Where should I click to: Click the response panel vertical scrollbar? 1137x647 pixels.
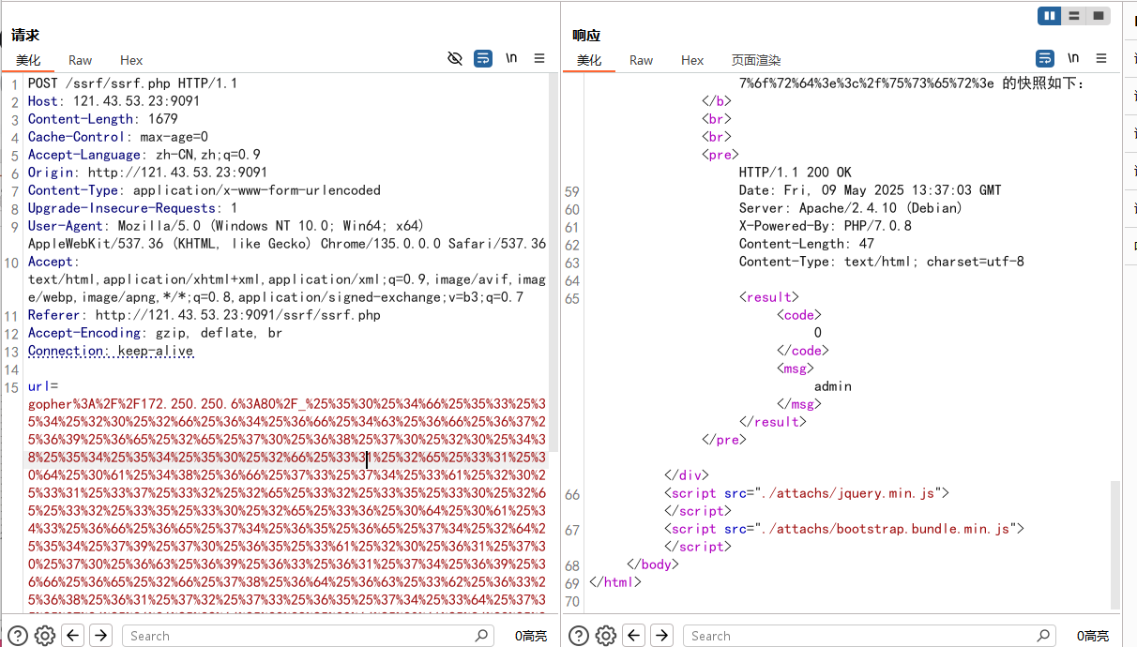click(x=1115, y=544)
